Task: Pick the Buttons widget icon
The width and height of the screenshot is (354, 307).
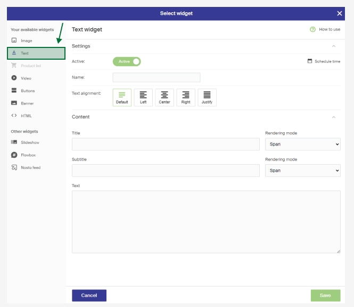Action: click(x=14, y=91)
